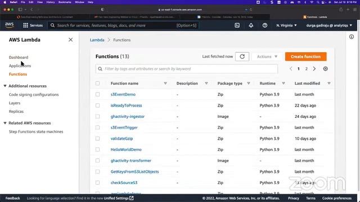Open the notifications bell
This screenshot has height=202, width=360.
pyautogui.click(x=251, y=25)
